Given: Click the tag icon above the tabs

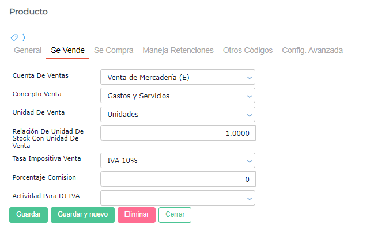Looking at the screenshot, I should (14, 37).
